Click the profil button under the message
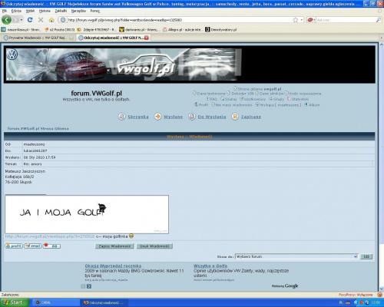Image resolution: width=384 pixels, height=307 pixels. (x=14, y=246)
